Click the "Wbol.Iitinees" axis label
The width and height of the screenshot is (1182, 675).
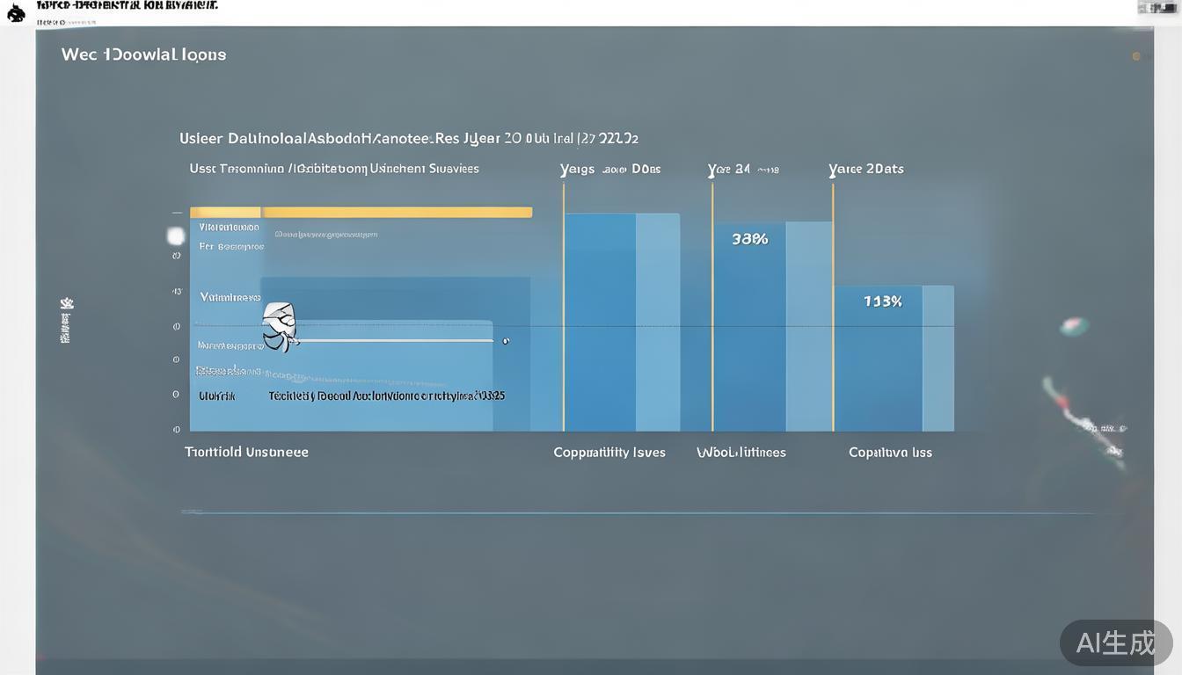tap(741, 453)
